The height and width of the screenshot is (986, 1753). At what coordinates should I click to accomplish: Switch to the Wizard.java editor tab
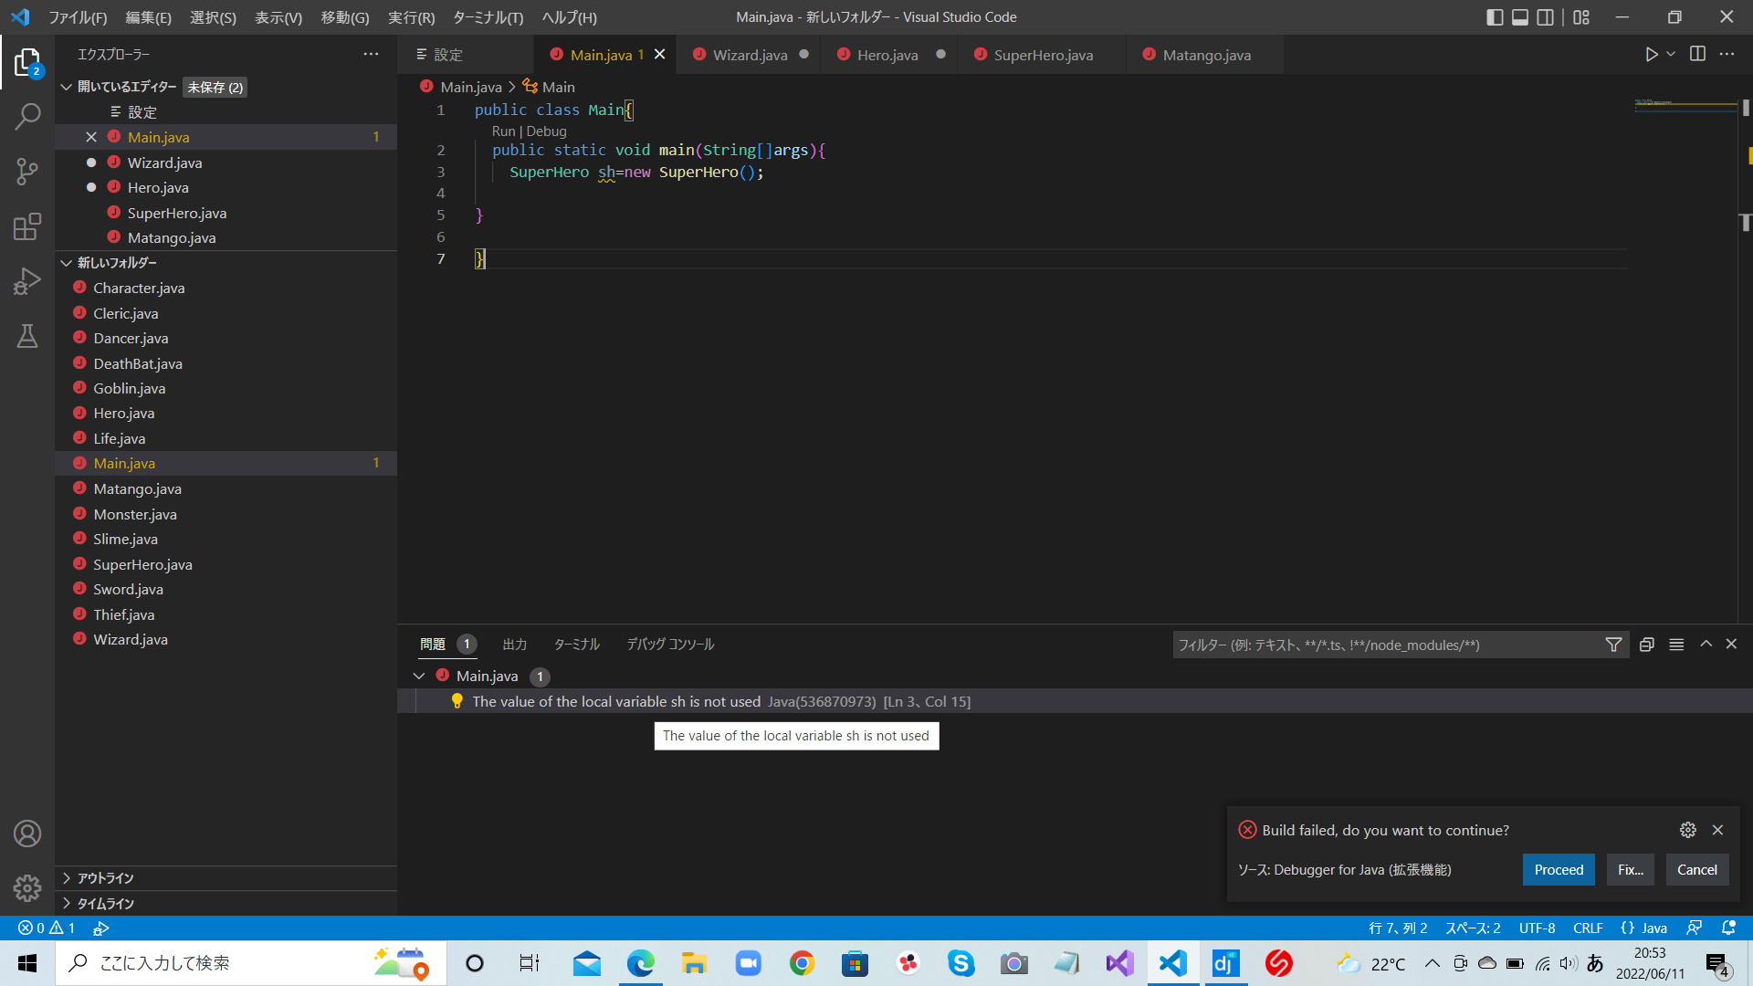[750, 55]
